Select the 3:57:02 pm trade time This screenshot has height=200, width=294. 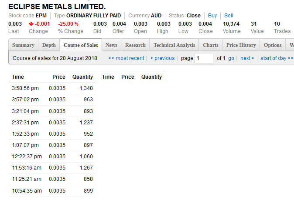[x=25, y=100]
